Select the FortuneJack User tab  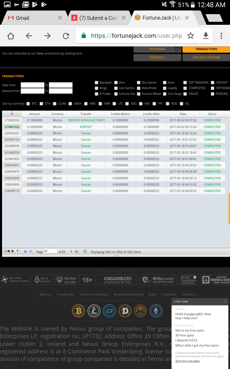(162, 18)
